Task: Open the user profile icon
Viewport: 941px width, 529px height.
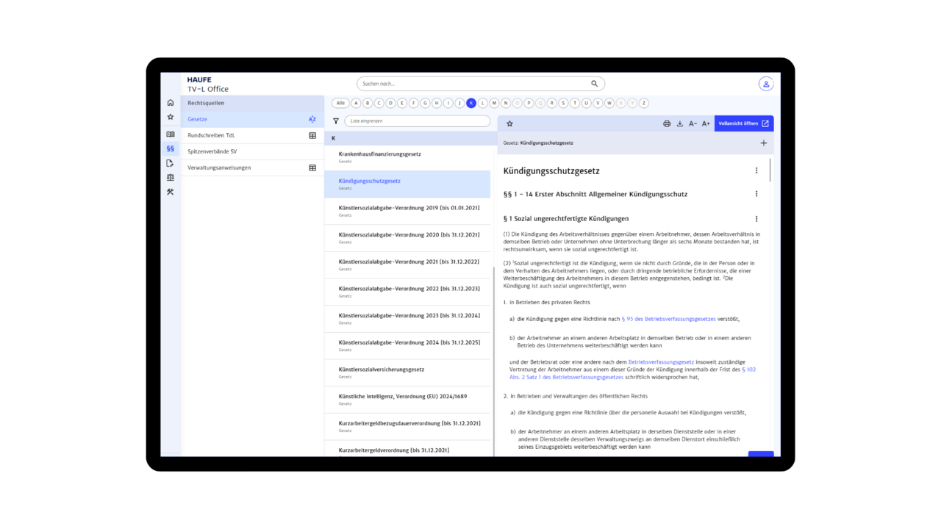Action: [x=765, y=84]
